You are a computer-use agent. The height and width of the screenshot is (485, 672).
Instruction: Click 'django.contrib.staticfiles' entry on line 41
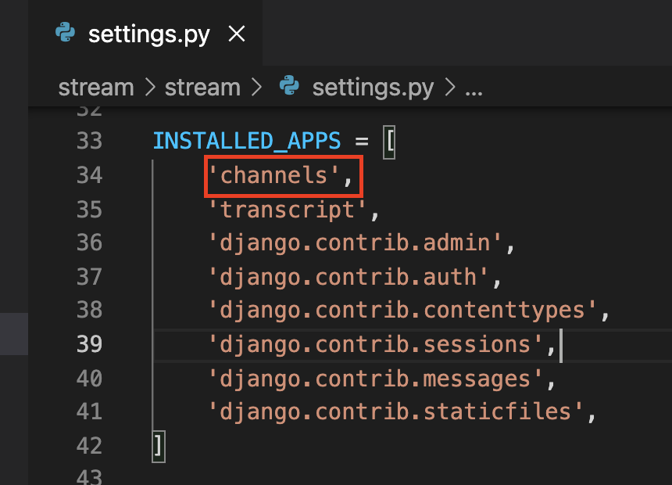[395, 412]
